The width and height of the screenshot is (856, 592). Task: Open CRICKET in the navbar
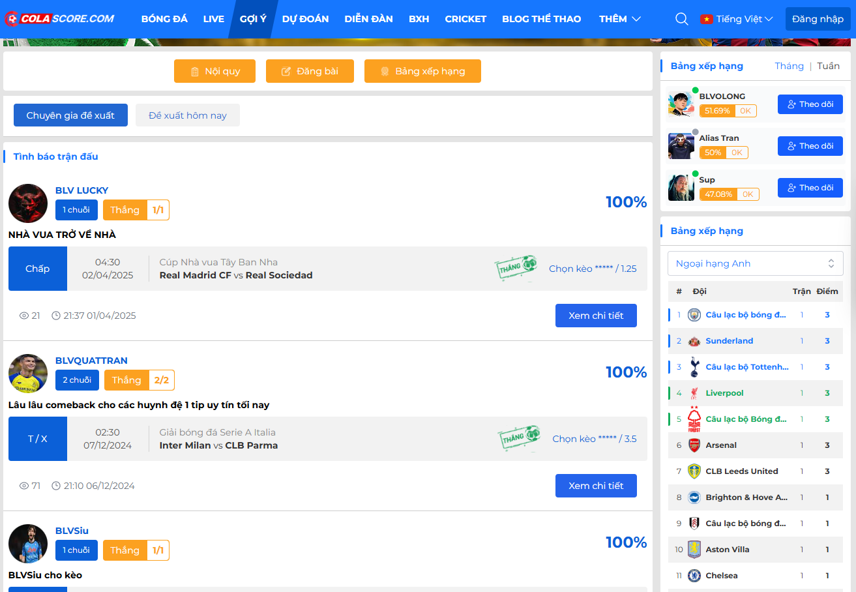pos(465,19)
